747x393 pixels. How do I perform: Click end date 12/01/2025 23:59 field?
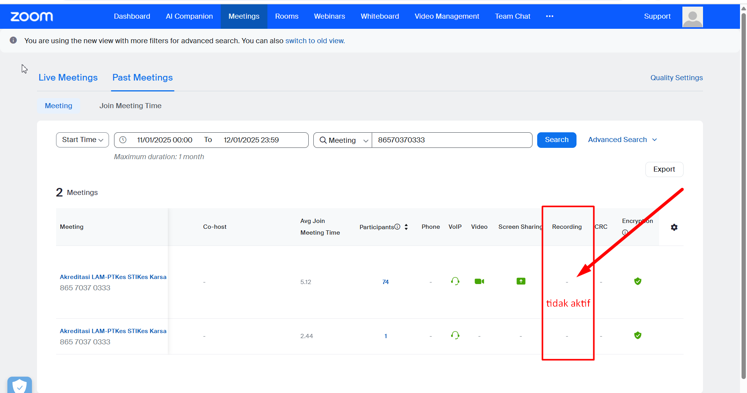pos(251,140)
